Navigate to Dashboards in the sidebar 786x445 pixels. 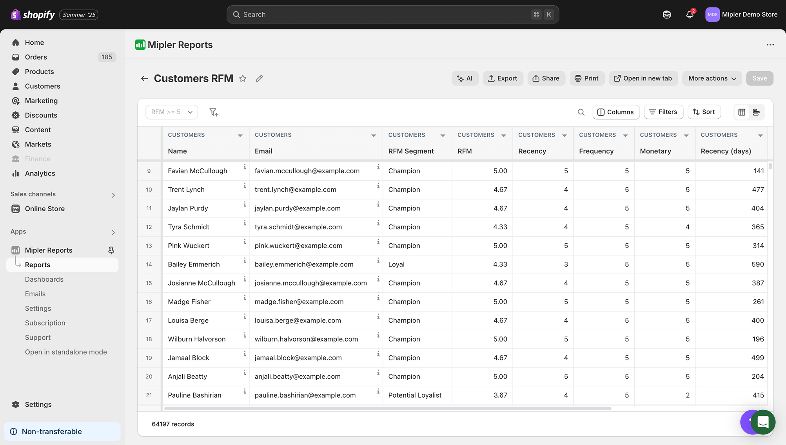(44, 279)
